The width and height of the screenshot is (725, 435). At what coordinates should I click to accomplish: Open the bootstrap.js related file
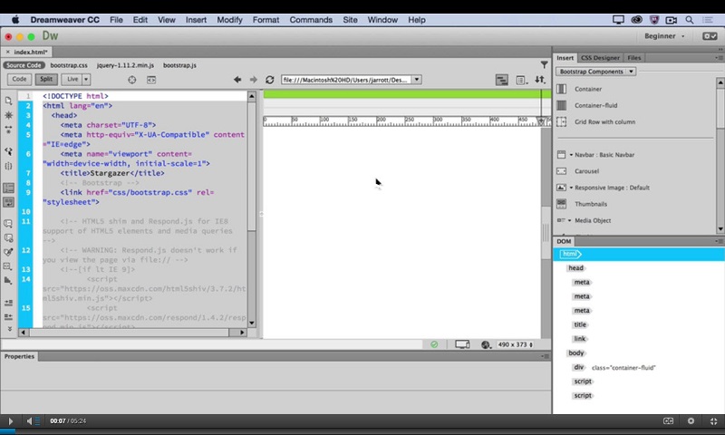point(179,65)
